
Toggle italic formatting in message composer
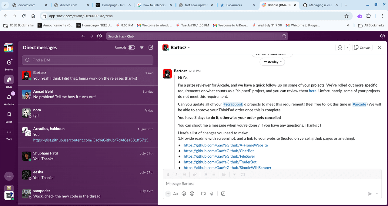tap(176, 174)
